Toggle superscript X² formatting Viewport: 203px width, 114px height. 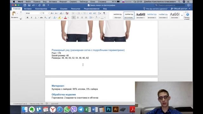(x=49, y=18)
